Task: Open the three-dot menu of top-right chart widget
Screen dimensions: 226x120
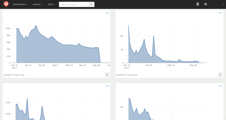Action: pos(220,13)
